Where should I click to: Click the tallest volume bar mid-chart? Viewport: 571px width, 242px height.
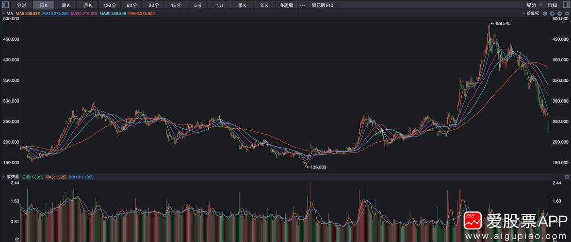310,211
